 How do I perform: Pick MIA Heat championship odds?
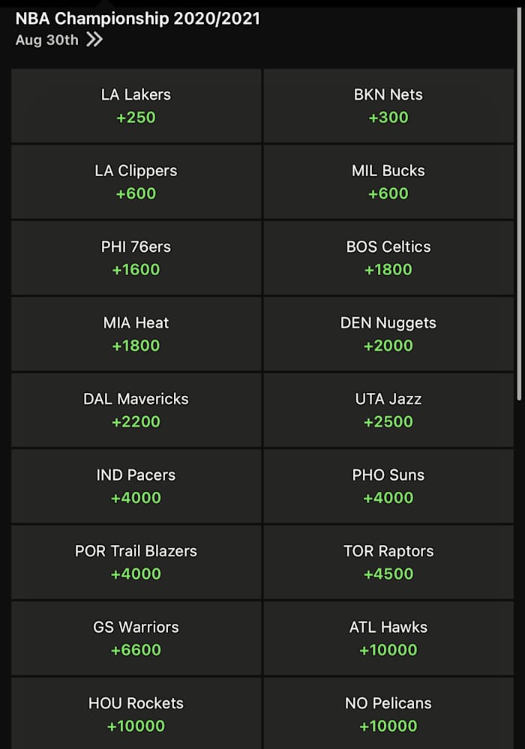pyautogui.click(x=136, y=334)
